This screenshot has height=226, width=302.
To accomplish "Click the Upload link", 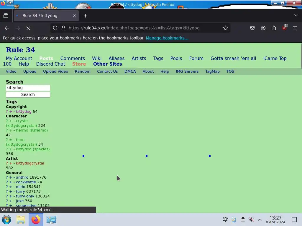I will pyautogui.click(x=30, y=71).
